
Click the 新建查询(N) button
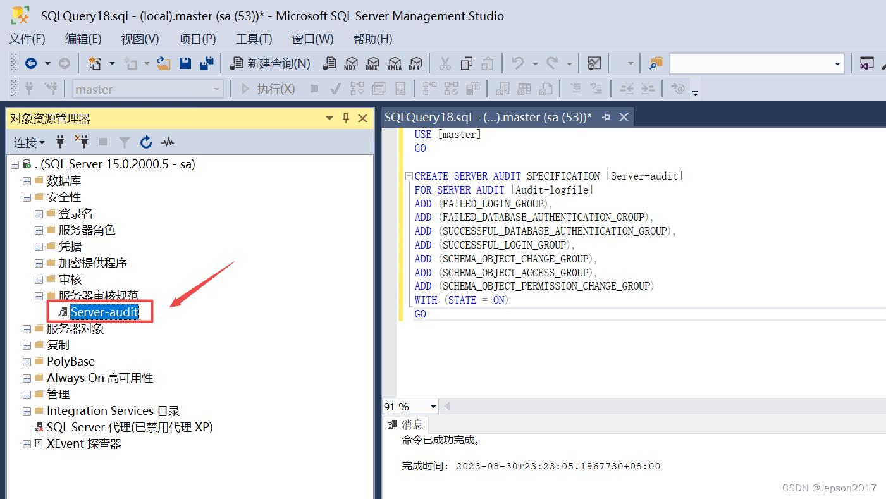click(270, 63)
